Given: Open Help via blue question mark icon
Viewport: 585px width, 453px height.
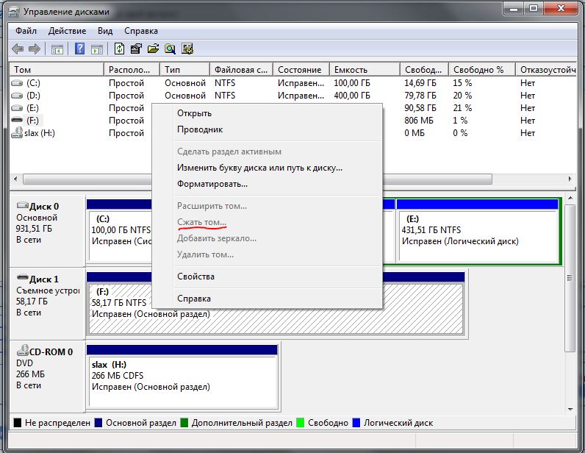Looking at the screenshot, I should pos(80,49).
